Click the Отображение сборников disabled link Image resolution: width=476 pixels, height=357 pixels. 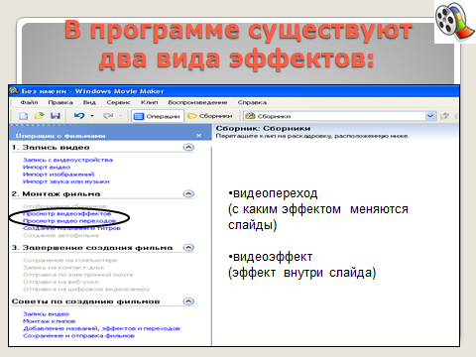[x=64, y=206]
